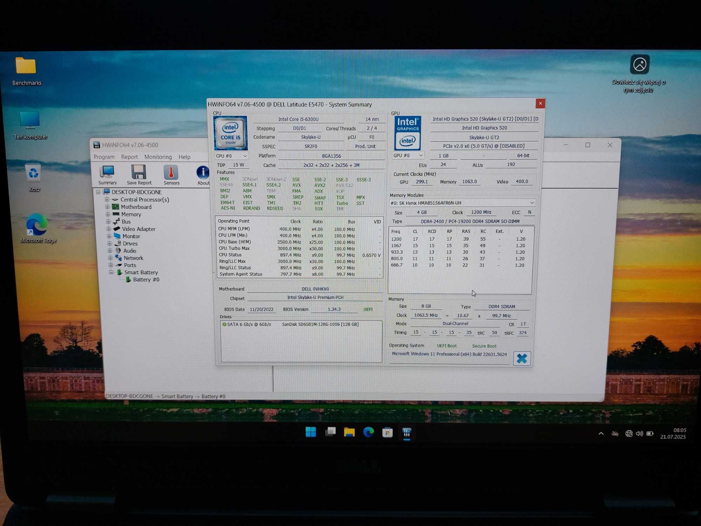Click the Intel Core i5-6300U name field
Viewport: 701px width, 526px height.
pos(298,119)
